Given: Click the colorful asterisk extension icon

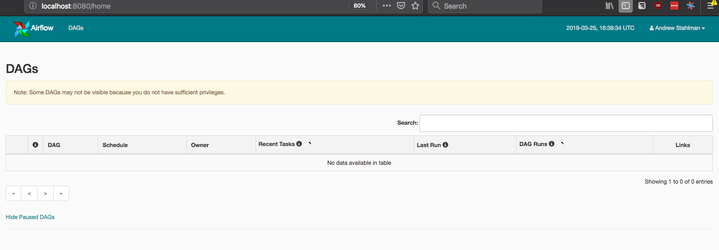Looking at the screenshot, I should [x=691, y=6].
